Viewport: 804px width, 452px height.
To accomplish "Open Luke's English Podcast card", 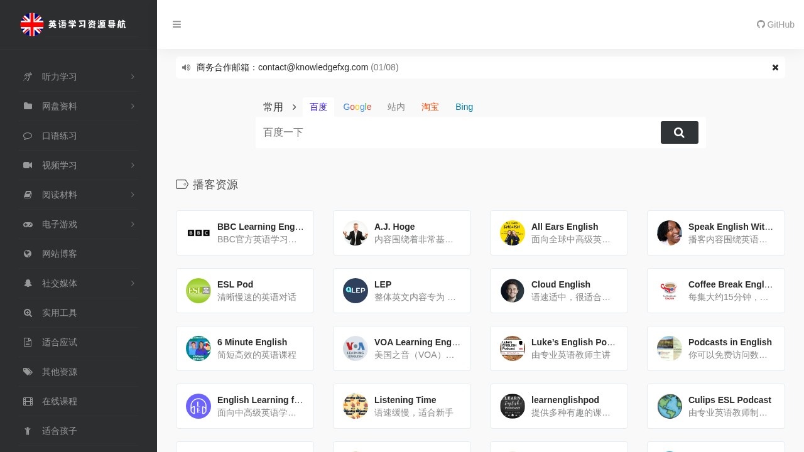I will (x=559, y=348).
